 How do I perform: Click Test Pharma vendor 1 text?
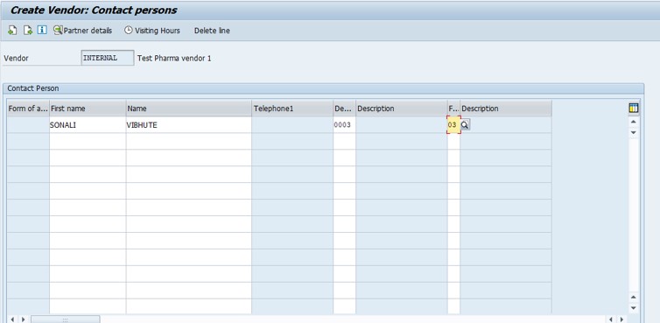pos(174,58)
